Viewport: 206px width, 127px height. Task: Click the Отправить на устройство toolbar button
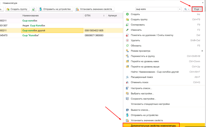(x=55, y=9)
